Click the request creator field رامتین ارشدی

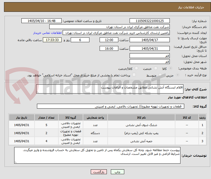pyautogui.click(x=116, y=33)
